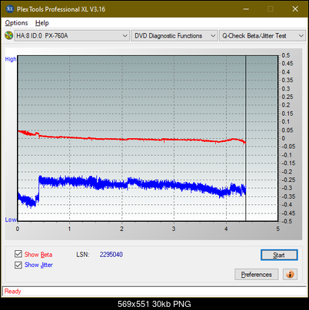Click the High label on the jitter axis

tap(11, 59)
